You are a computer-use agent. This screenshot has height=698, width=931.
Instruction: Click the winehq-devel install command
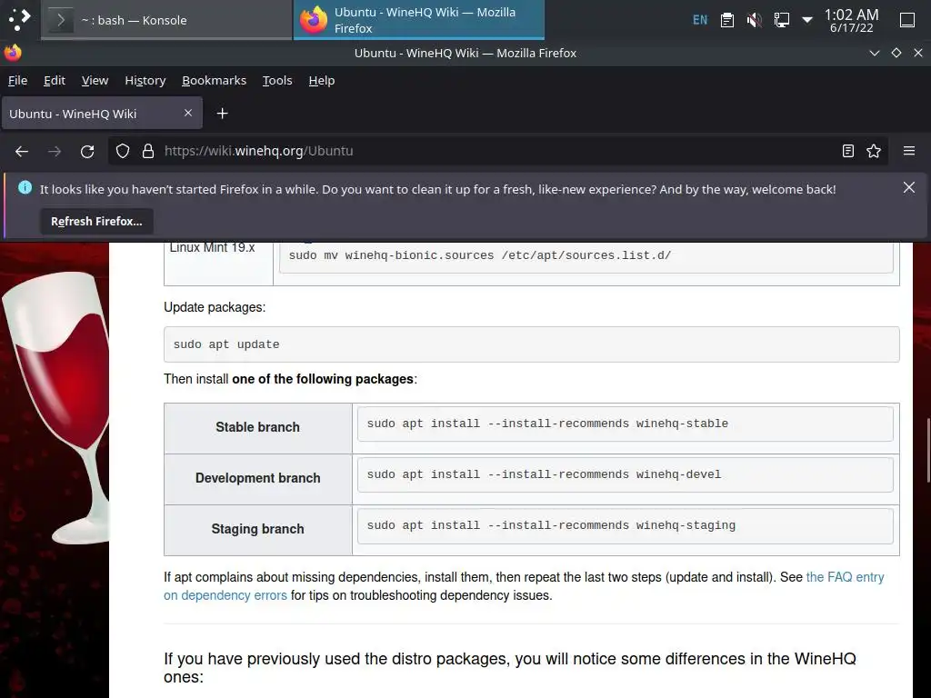tap(626, 474)
